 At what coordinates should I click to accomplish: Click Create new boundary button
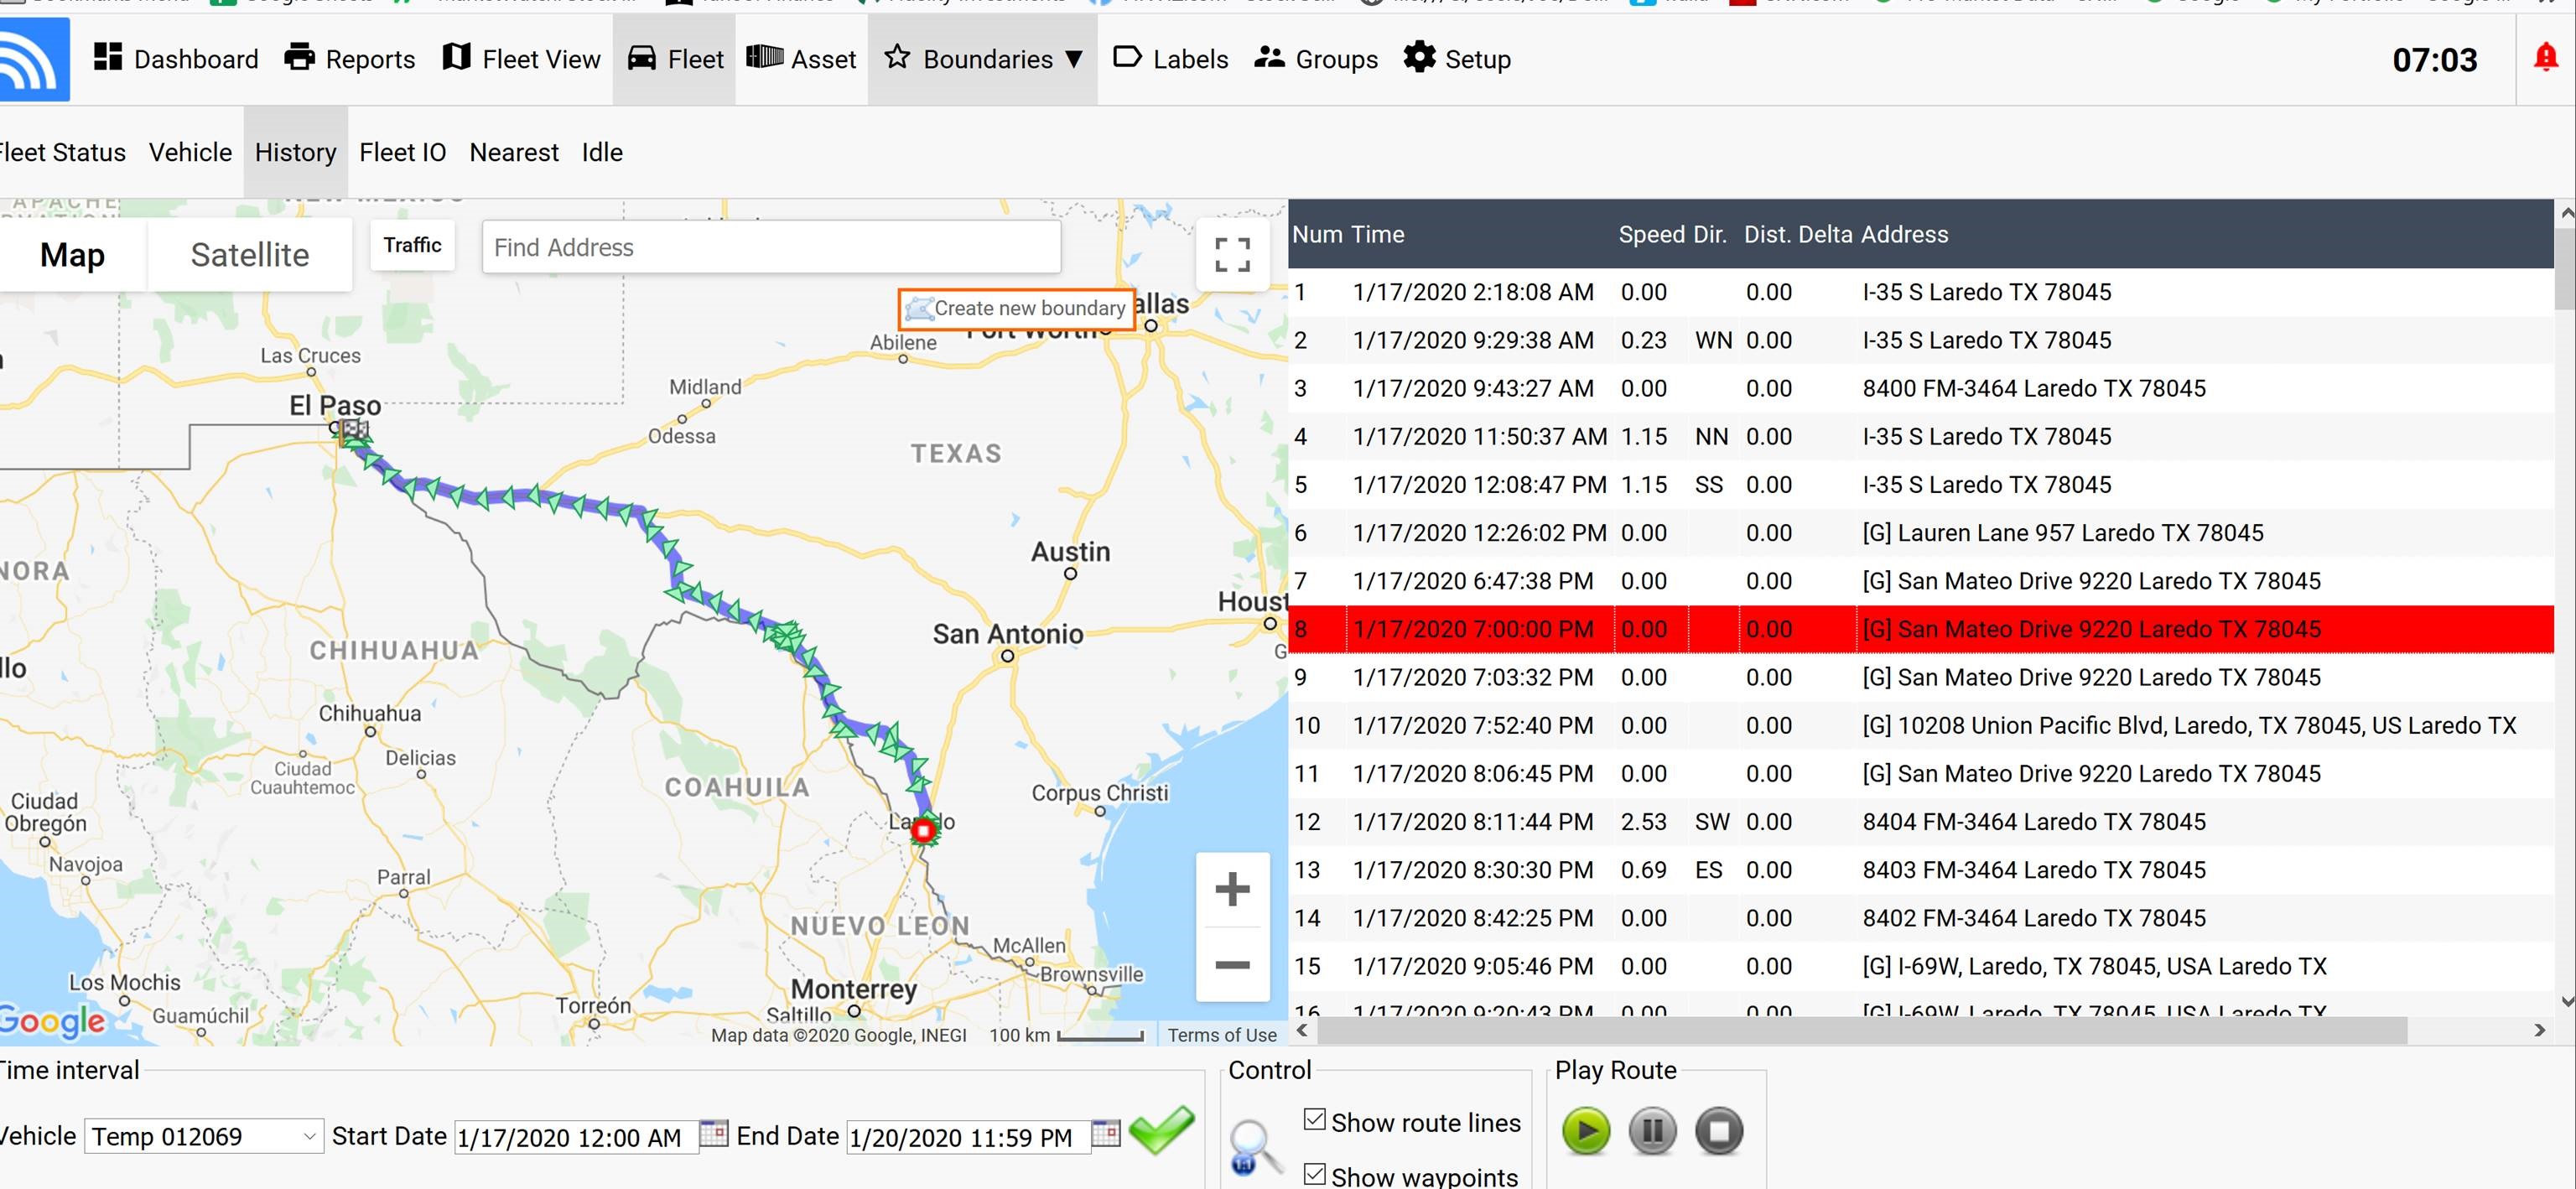pos(1017,309)
